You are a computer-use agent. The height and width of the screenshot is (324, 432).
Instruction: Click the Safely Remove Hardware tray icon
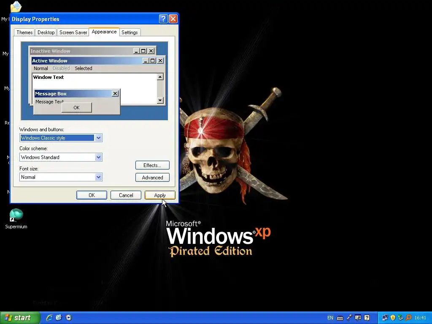[400, 318]
